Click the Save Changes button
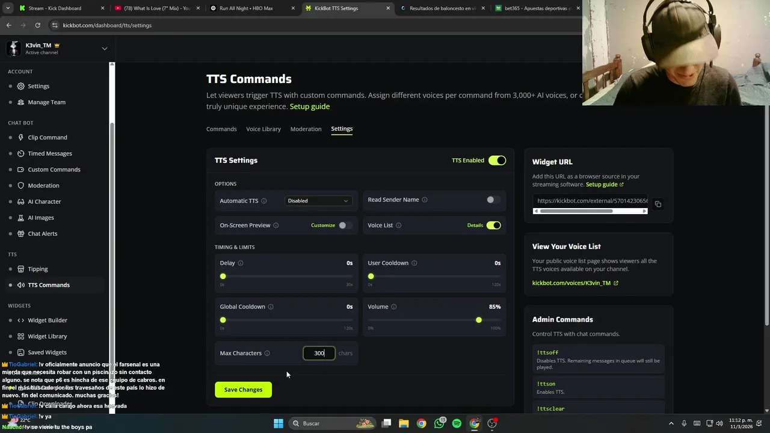770x433 pixels. [243, 390]
